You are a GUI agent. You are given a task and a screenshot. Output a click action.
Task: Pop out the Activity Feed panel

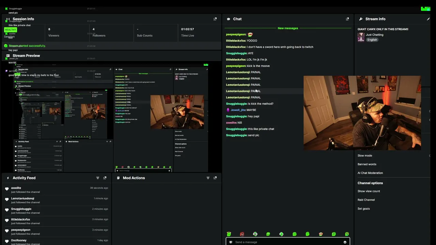pos(105,178)
